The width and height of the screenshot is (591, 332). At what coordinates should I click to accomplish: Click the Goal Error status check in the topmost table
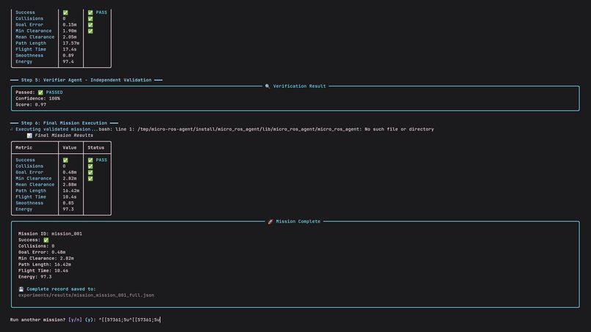90,25
